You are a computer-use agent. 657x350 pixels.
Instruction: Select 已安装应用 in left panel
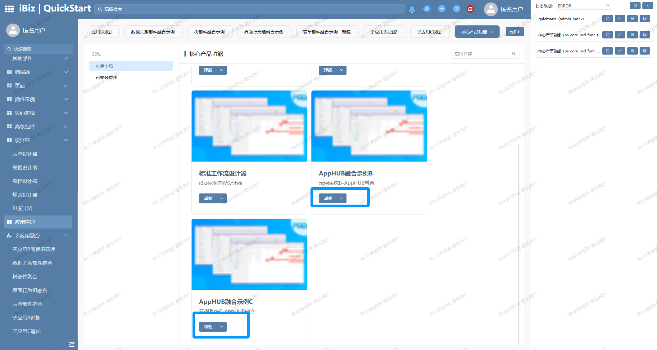(x=106, y=78)
